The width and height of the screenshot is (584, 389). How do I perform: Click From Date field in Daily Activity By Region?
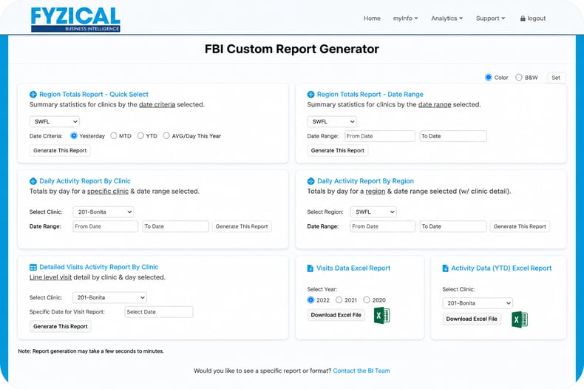click(382, 226)
